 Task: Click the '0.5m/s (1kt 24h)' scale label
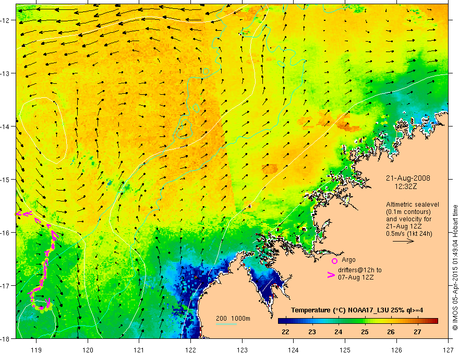409,234
